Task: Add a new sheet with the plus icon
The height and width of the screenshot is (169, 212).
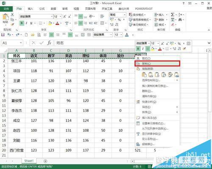Action: click(45, 161)
